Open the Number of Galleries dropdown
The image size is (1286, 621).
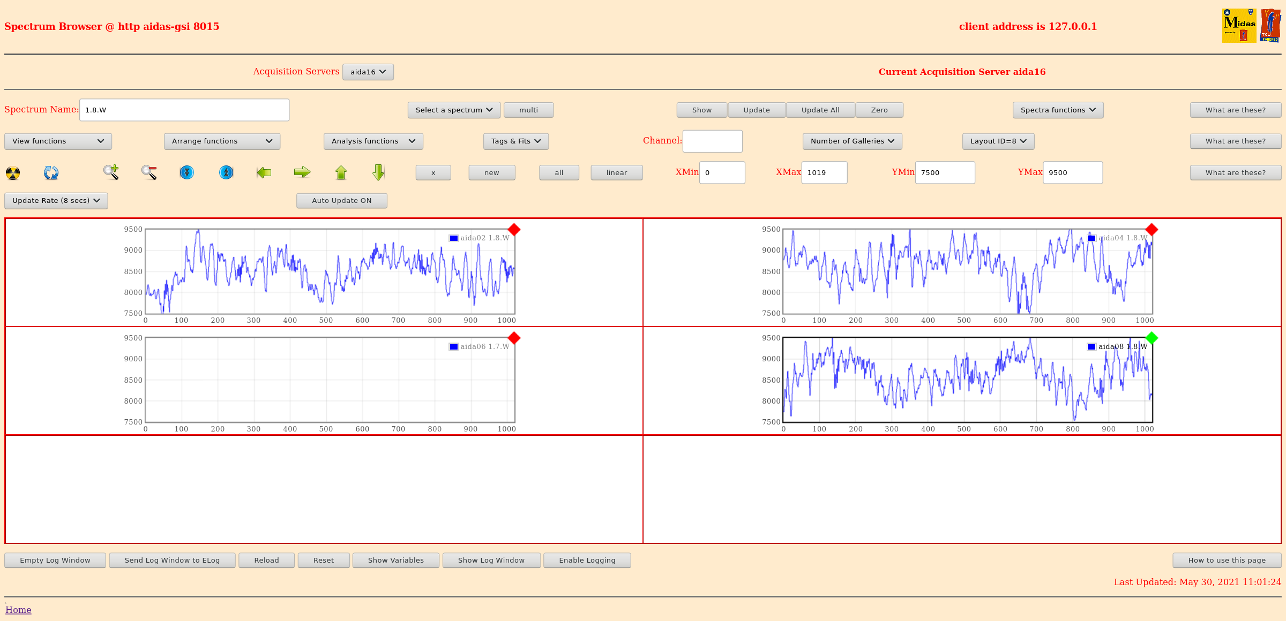(x=852, y=141)
